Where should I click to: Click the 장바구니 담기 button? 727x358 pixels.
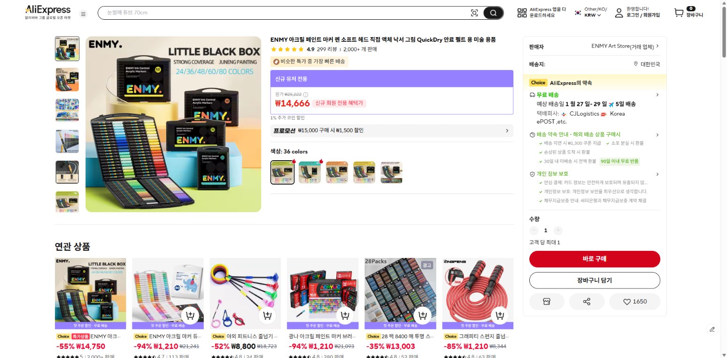pyautogui.click(x=595, y=280)
